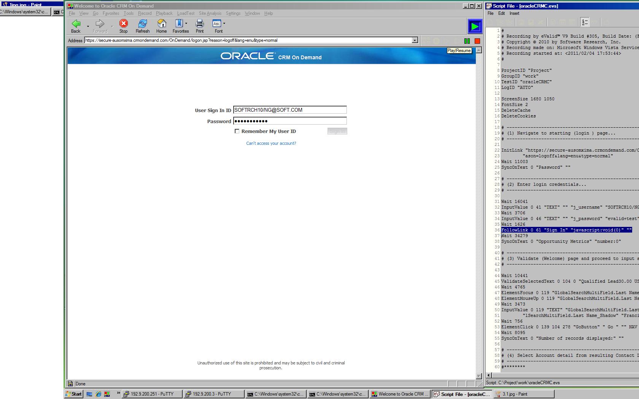
Task: Stop page loading with the Stop icon
Action: 124,24
